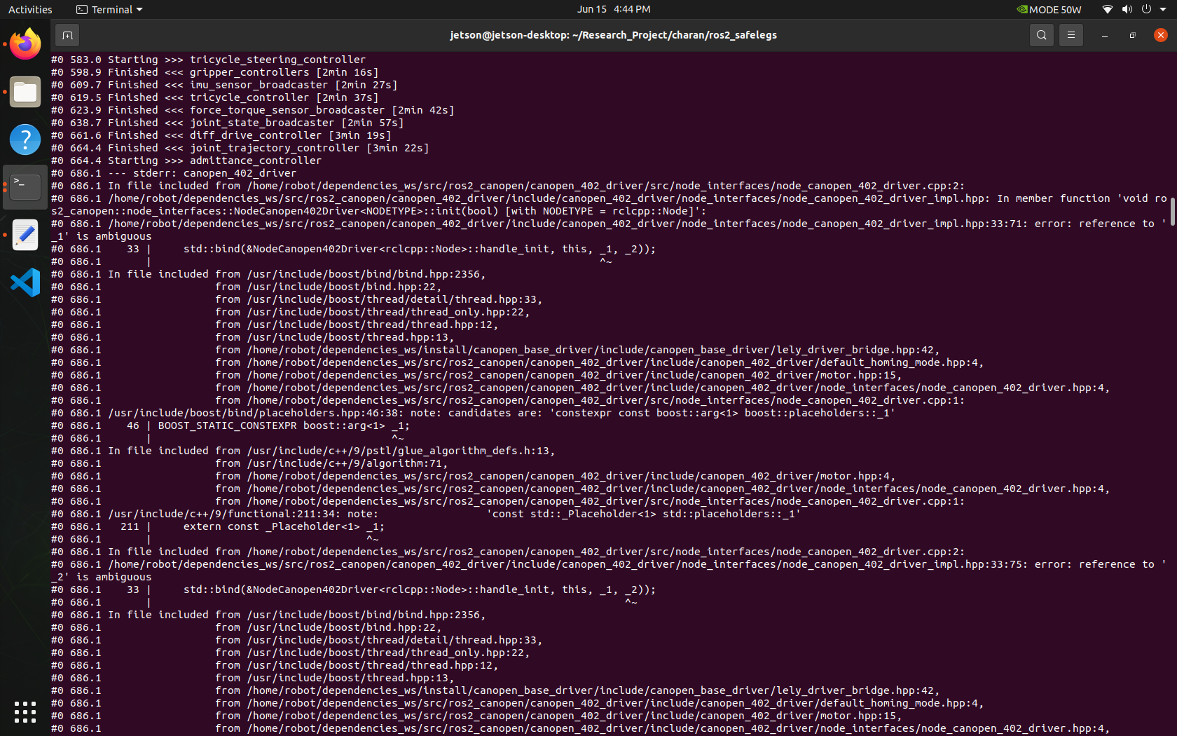The height and width of the screenshot is (736, 1177).
Task: Open Visual Studio Code from the dock
Action: click(25, 282)
